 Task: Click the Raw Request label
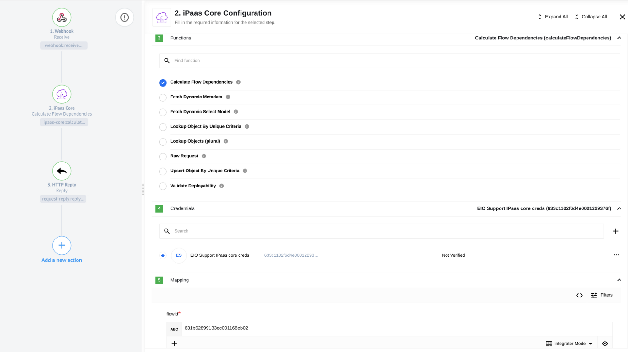pos(184,156)
